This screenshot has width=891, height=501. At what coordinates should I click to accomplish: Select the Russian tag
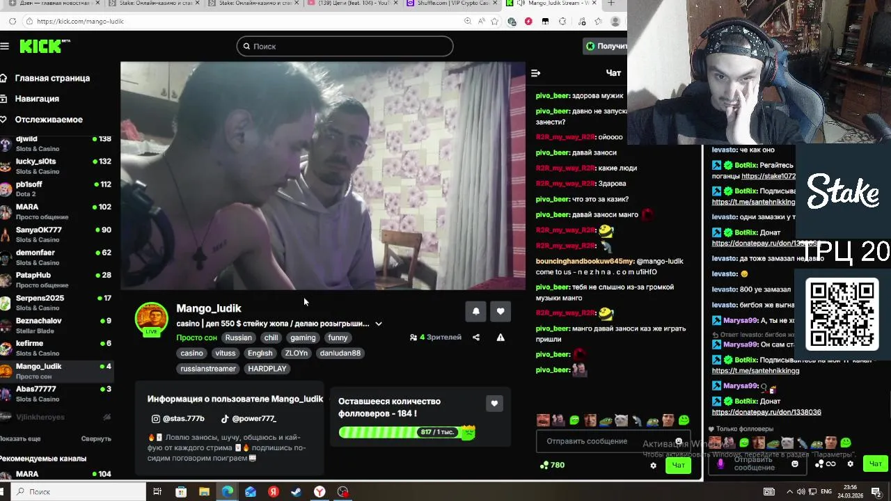[x=238, y=337]
